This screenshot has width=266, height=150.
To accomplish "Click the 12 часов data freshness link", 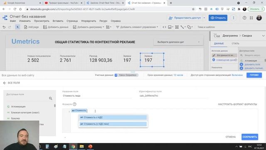I will click(x=178, y=75).
